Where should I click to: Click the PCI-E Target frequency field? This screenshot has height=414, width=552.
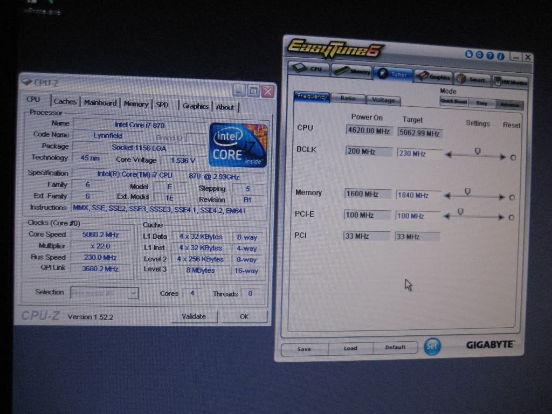click(418, 216)
